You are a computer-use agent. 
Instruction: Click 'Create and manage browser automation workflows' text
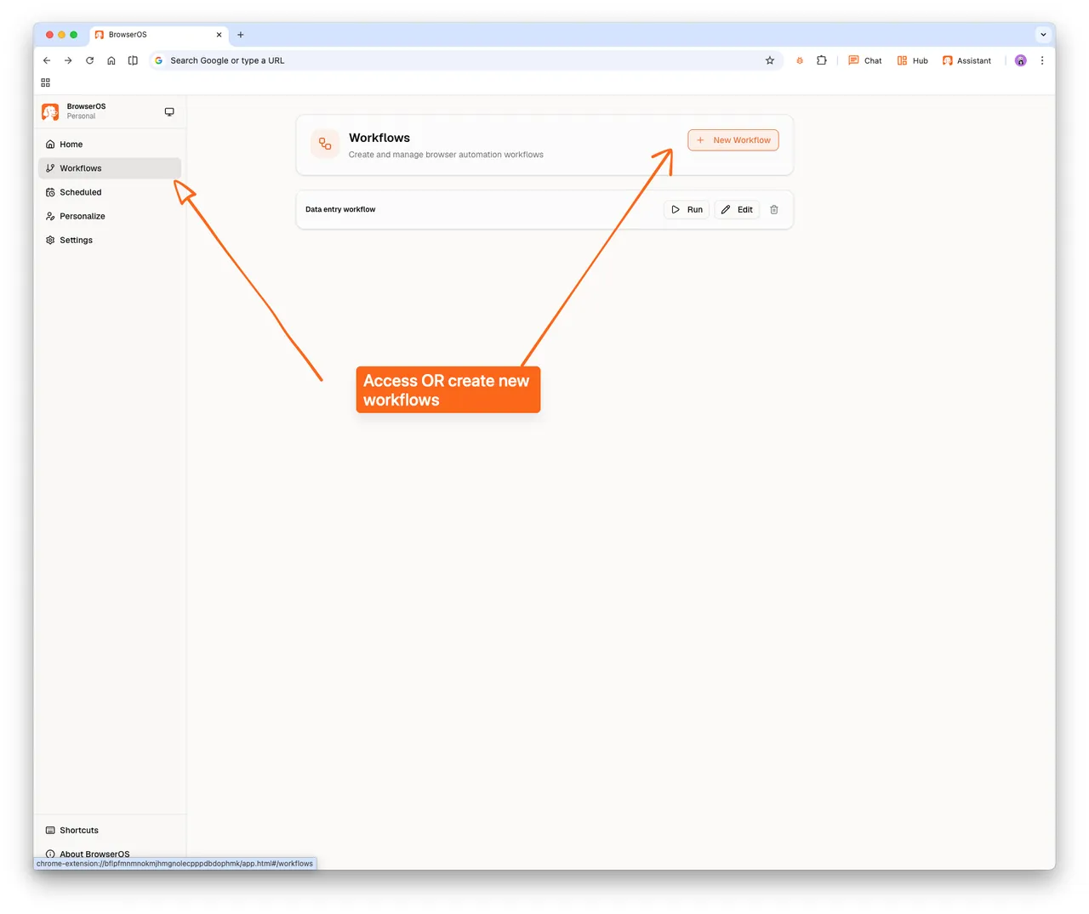pyautogui.click(x=446, y=155)
